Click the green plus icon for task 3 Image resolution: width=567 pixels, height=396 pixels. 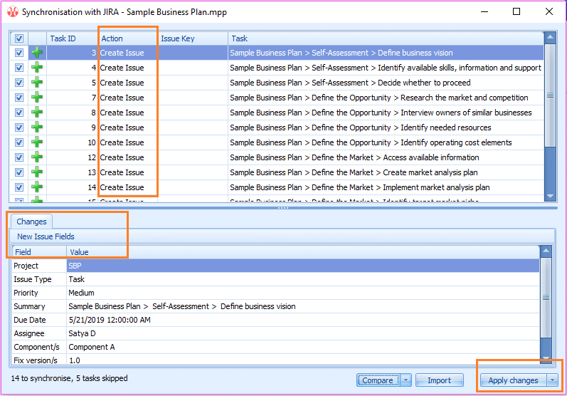(37, 53)
